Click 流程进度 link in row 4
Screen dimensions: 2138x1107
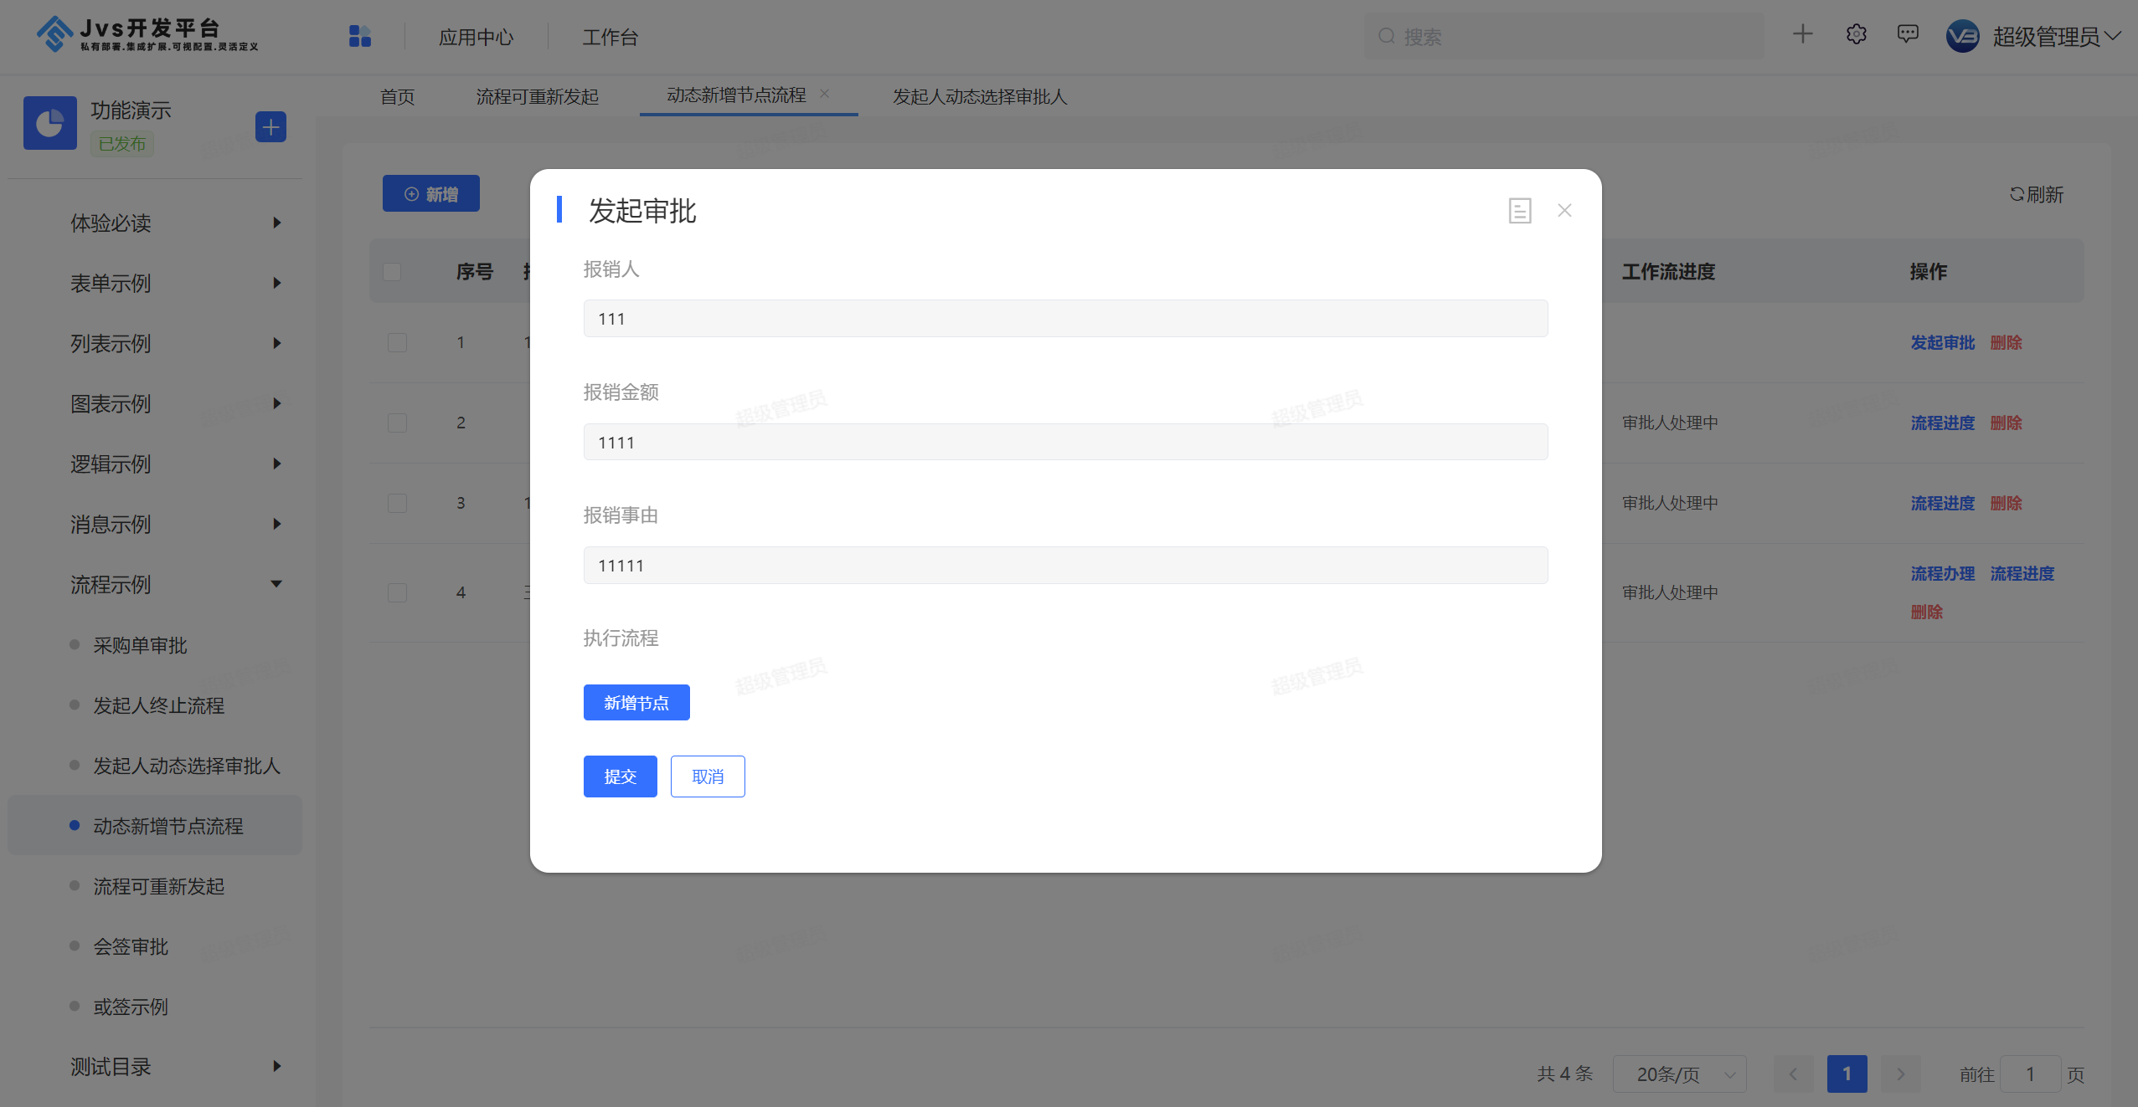click(2022, 573)
